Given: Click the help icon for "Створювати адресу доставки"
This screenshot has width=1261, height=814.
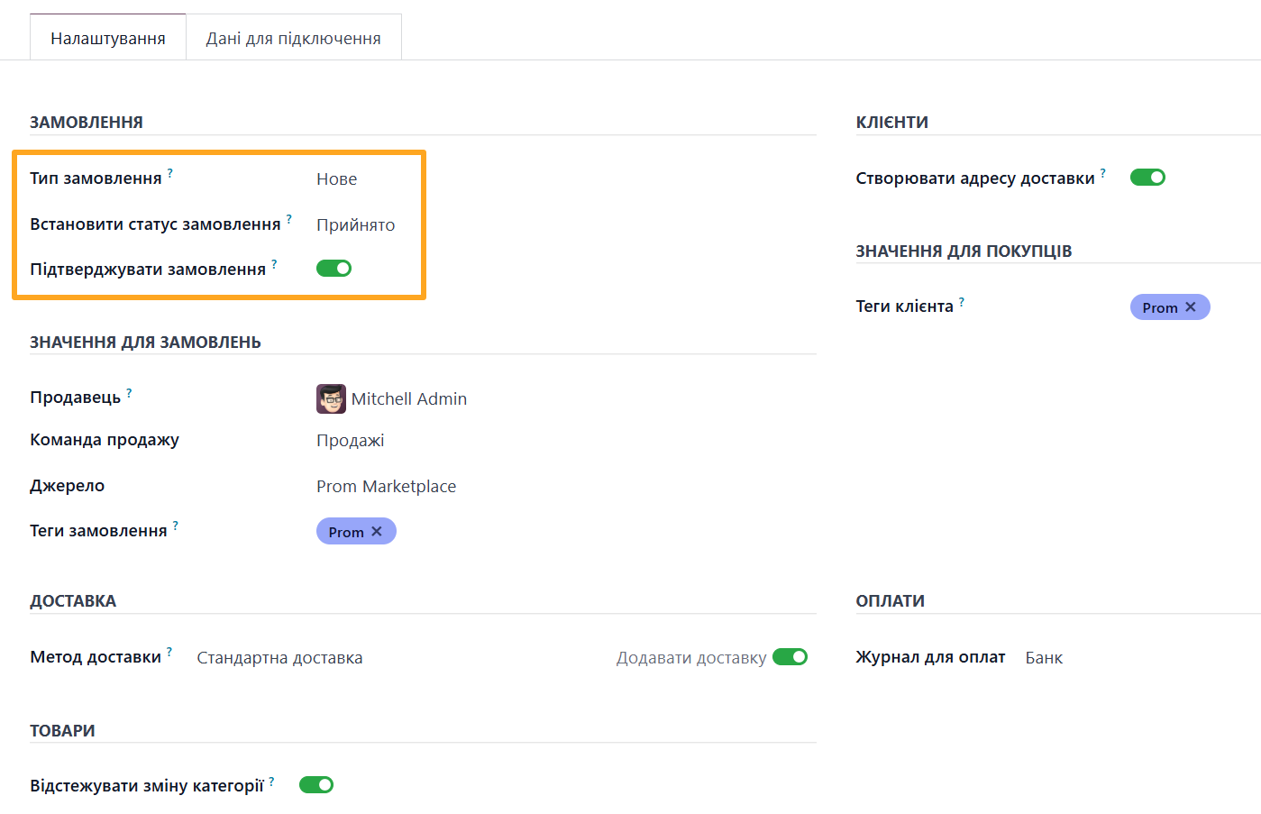Looking at the screenshot, I should [x=1102, y=171].
